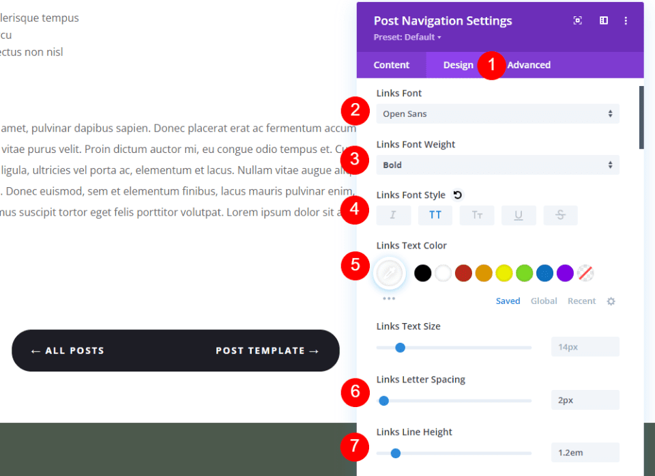Open the Links Font dropdown

tap(497, 114)
